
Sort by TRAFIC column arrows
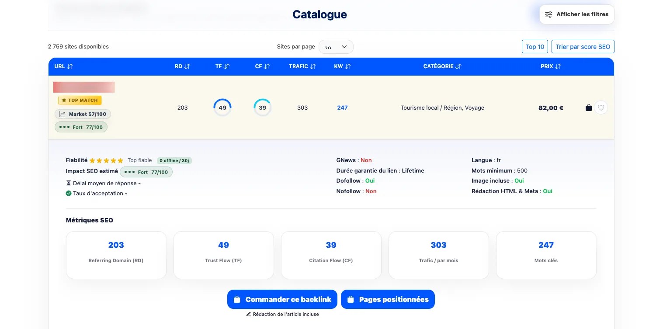click(313, 66)
